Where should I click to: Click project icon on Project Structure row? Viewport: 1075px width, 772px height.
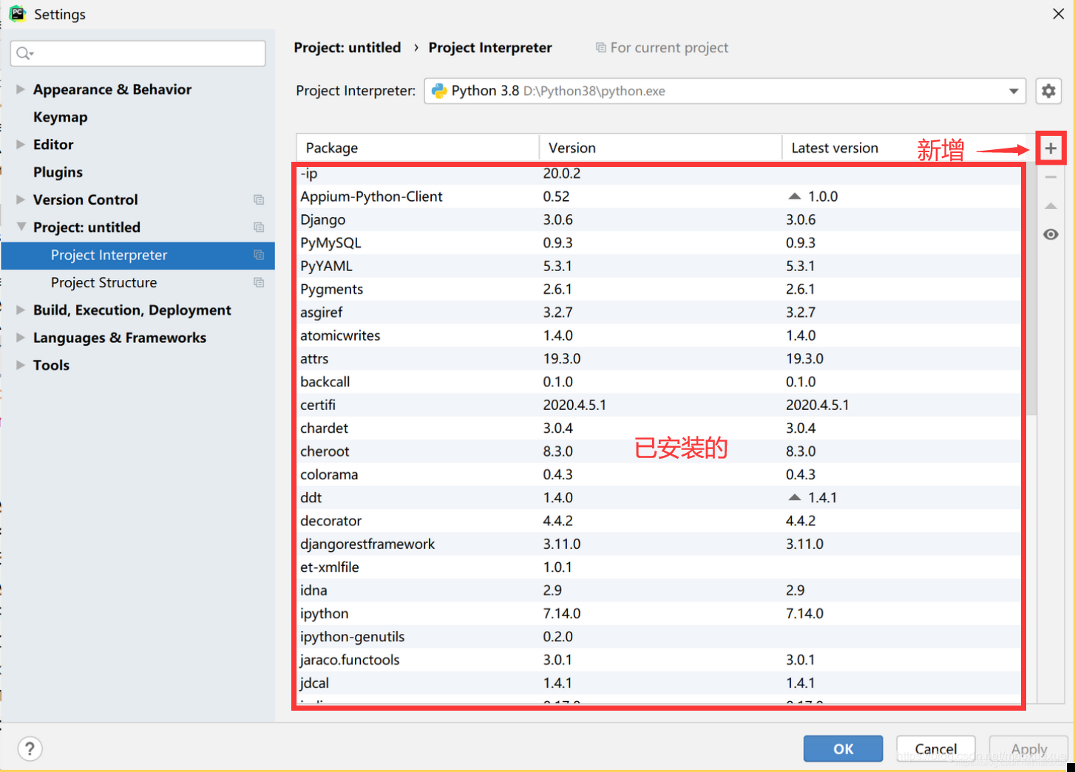[259, 282]
